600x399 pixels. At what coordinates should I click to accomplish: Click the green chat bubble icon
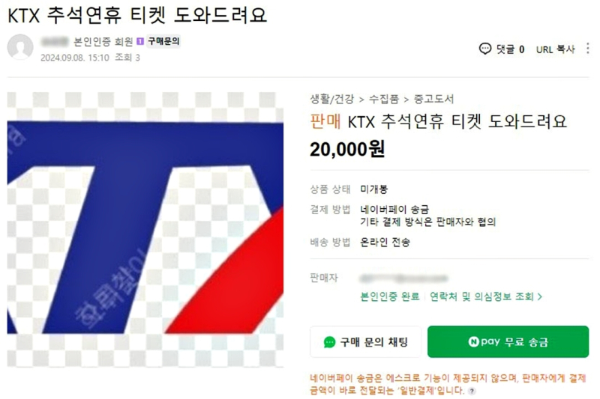coord(329,342)
